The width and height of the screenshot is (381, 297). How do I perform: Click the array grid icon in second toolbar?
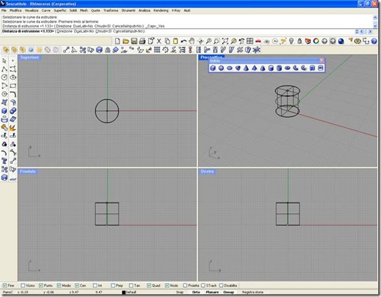(x=157, y=50)
